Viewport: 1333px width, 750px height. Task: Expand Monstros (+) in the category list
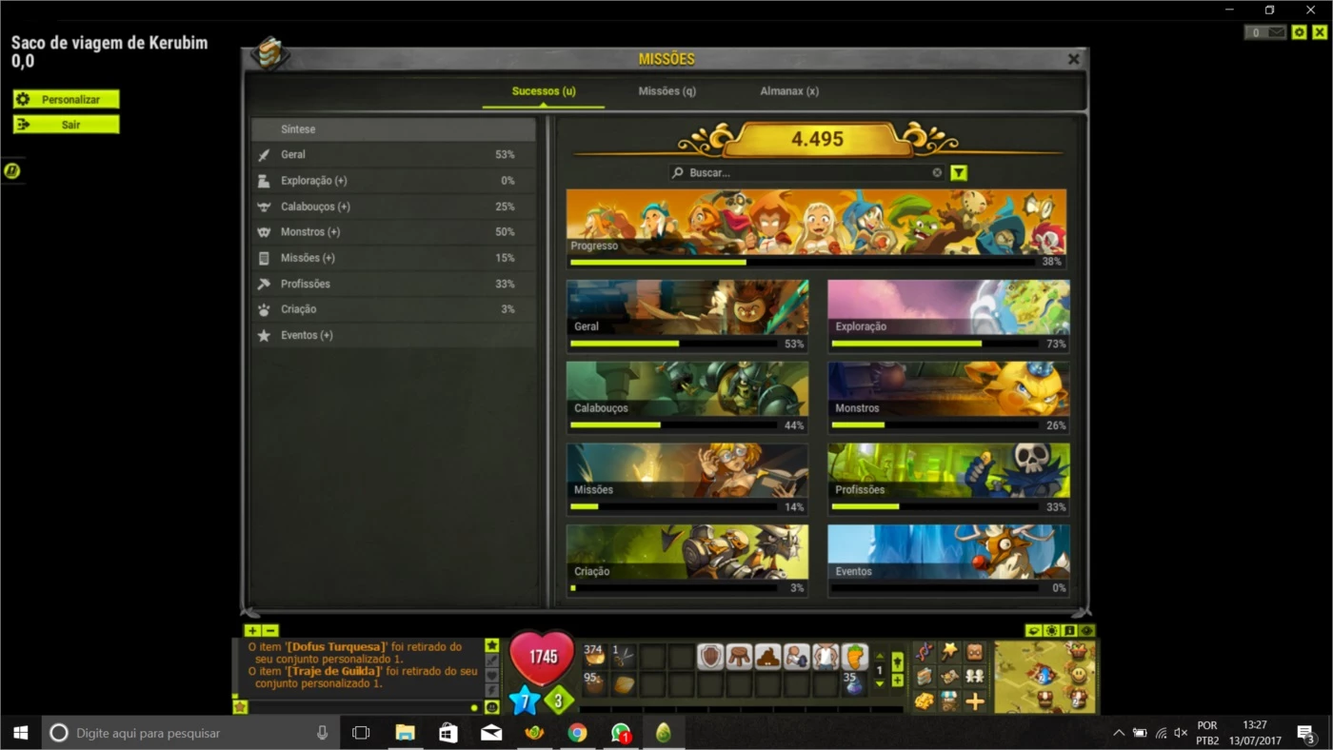click(x=394, y=232)
